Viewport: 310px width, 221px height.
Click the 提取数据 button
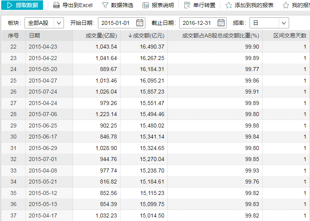click(22, 5)
